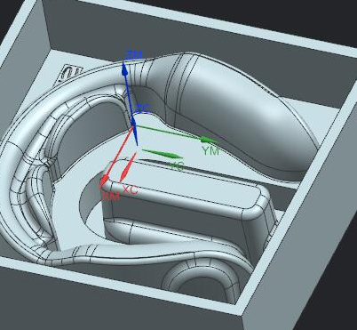Image resolution: width=357 pixels, height=330 pixels.
Task: Pick the coordinate system origin point
Action: click(133, 126)
